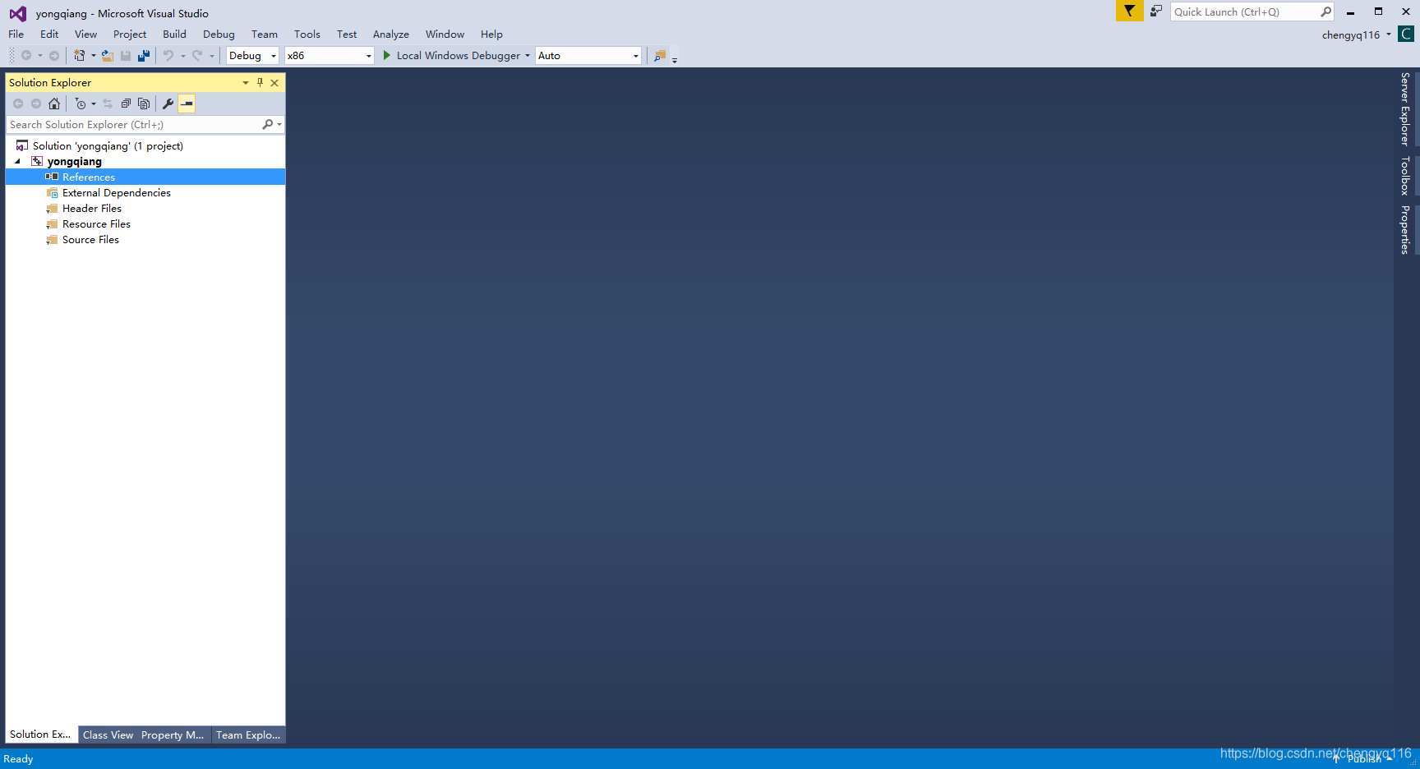
Task: Click the Search Solution Explorer field
Action: [131, 124]
